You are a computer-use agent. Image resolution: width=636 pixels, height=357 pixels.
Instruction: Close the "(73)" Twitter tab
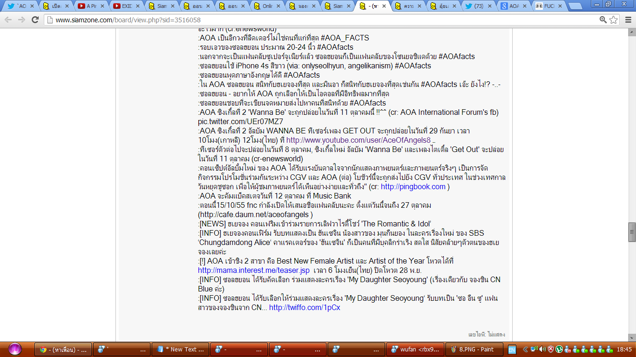(x=489, y=7)
